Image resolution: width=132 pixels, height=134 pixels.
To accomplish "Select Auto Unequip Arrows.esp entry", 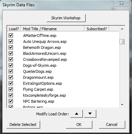I will [x=45, y=42].
